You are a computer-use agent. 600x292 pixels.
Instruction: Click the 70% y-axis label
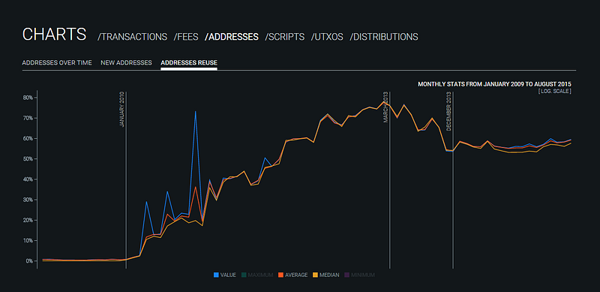click(28, 118)
